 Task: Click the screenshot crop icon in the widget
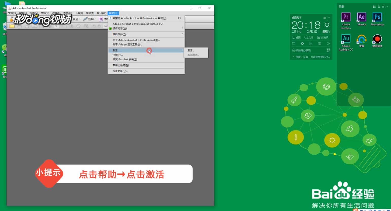(294, 44)
